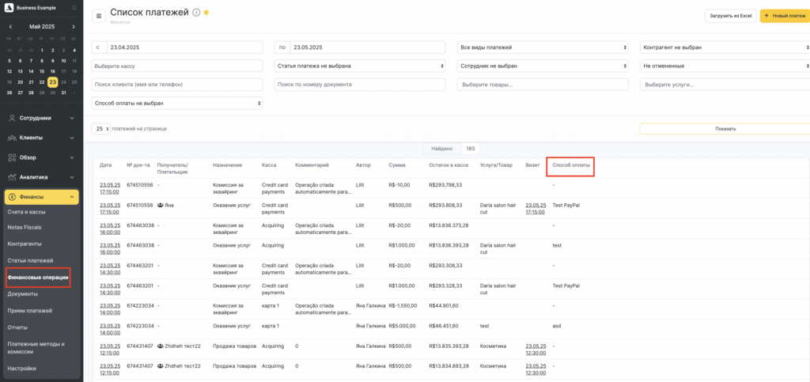Open Отчеты menu item
Viewport: 810px width, 382px height.
[x=17, y=327]
